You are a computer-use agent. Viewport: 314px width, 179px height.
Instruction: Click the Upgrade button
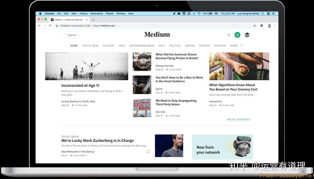[x=72, y=35]
